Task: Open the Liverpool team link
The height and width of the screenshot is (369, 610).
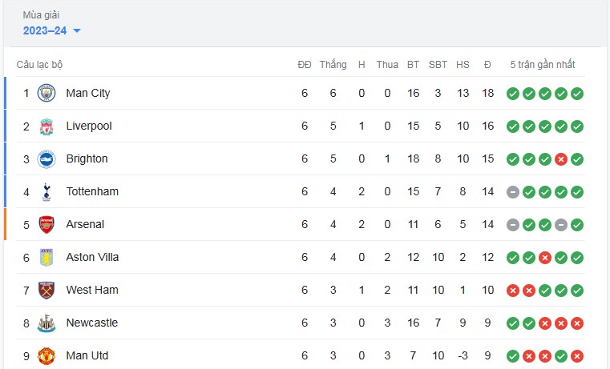Action: tap(89, 126)
